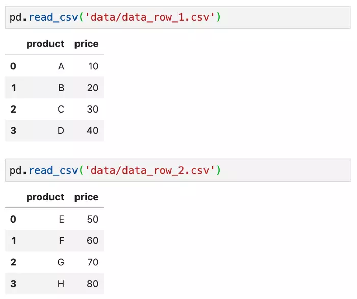The height and width of the screenshot is (299, 357).
Task: Click 'price' header in first table
Action: pos(86,44)
